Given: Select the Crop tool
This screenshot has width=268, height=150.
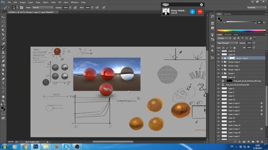Looking at the screenshot, I should pos(3,35).
